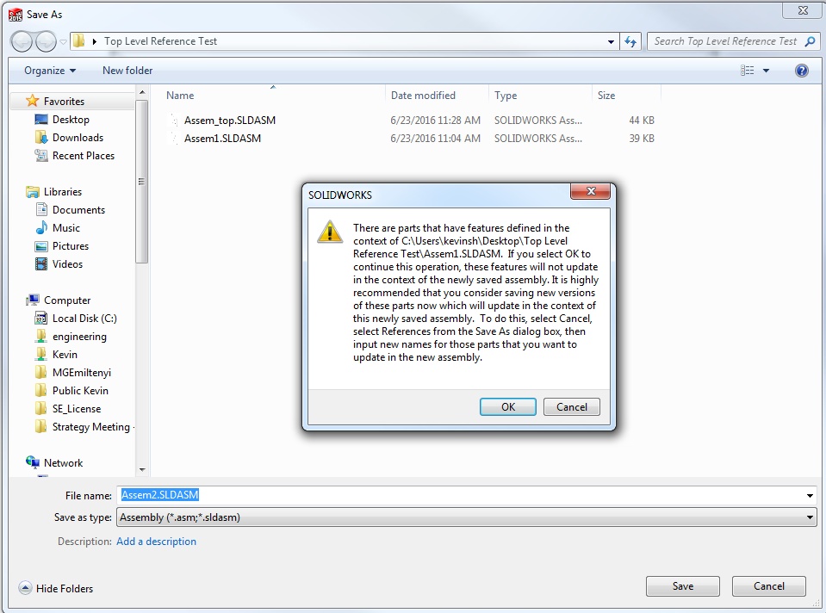Open Help with the question mark icon
826x613 pixels.
(x=801, y=71)
